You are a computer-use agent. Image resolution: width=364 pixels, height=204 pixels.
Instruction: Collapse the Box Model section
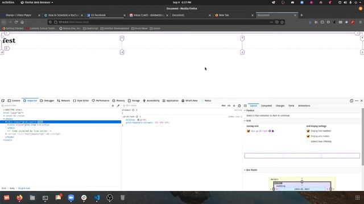(x=245, y=170)
